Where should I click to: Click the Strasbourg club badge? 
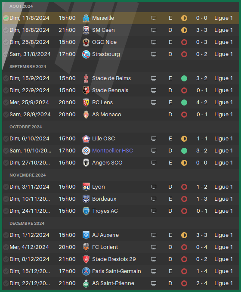tap(86, 54)
